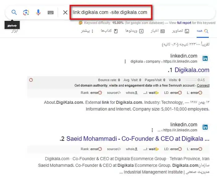This screenshot has height=178, width=217.
Task: Click LinkedIn favicon of Digikala.com result
Action: pyautogui.click(x=205, y=58)
